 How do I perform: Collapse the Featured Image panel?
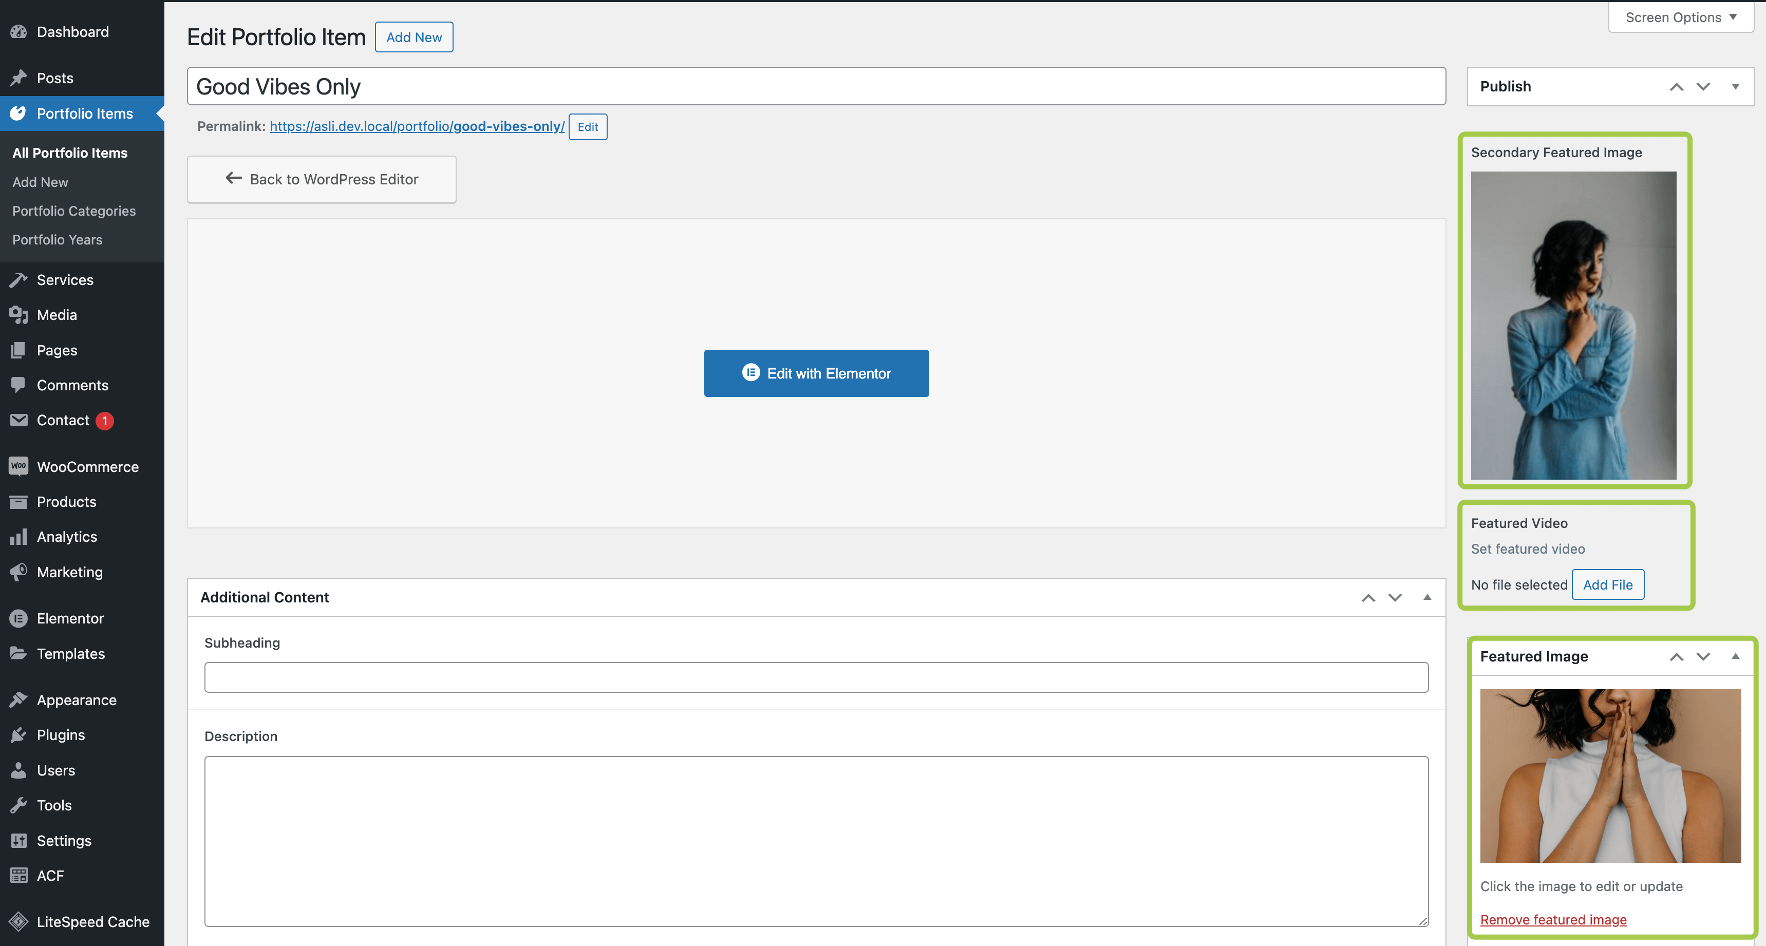point(1735,656)
